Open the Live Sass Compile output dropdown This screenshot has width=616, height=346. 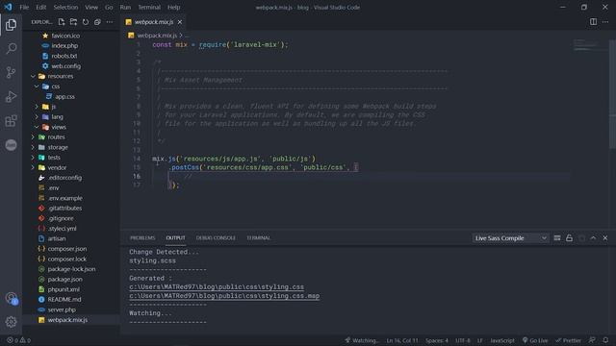click(510, 238)
